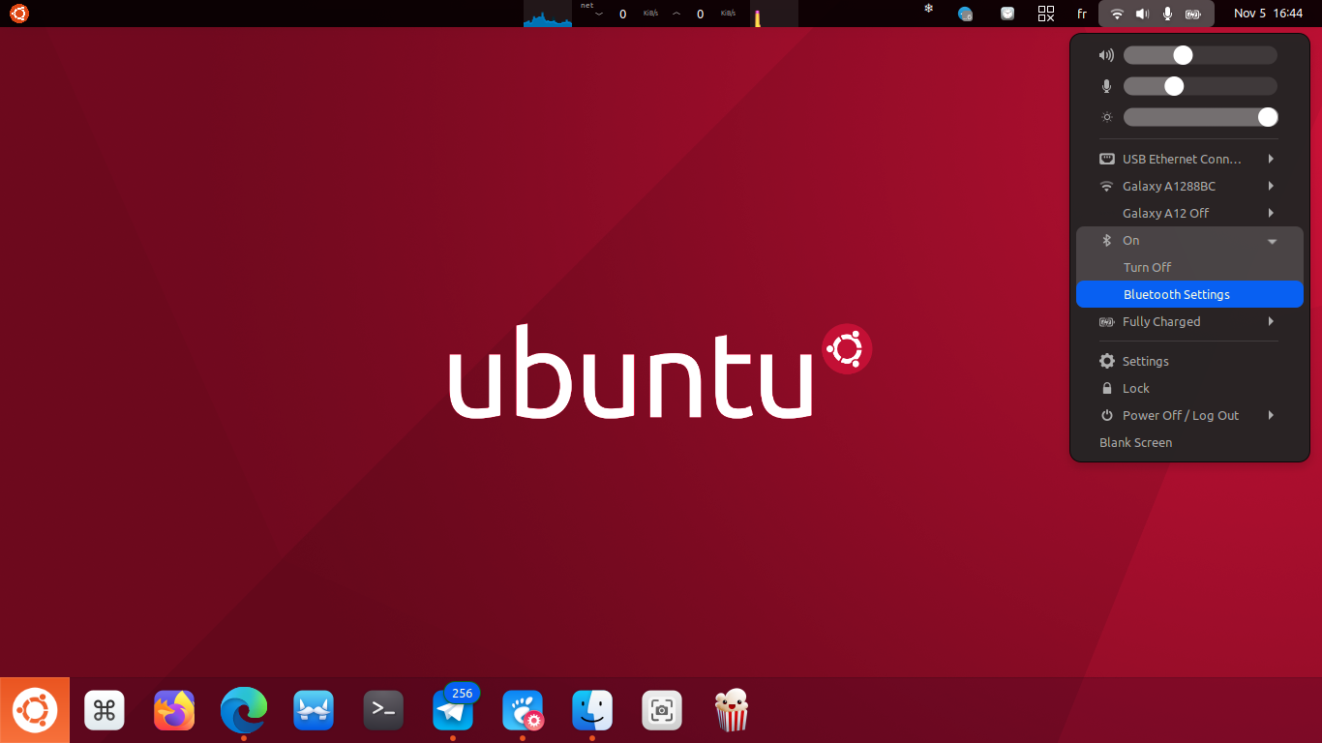
Task: Adjust the screen brightness slider
Action: pyautogui.click(x=1200, y=117)
